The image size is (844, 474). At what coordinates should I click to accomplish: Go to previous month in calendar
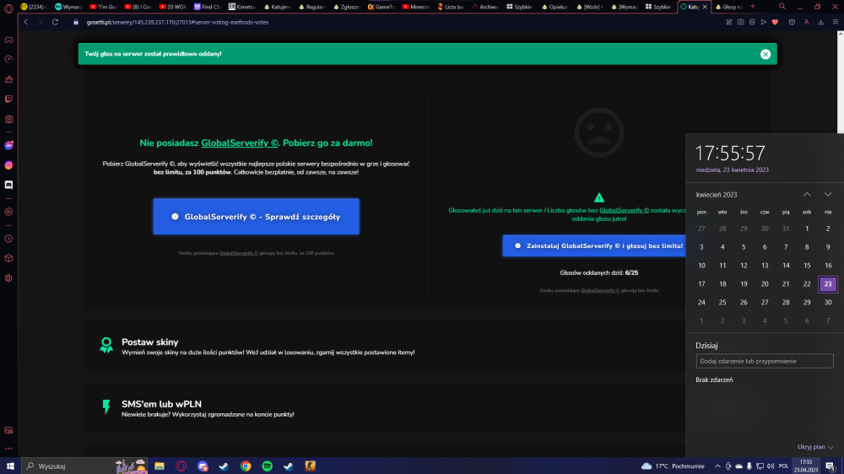pos(807,194)
